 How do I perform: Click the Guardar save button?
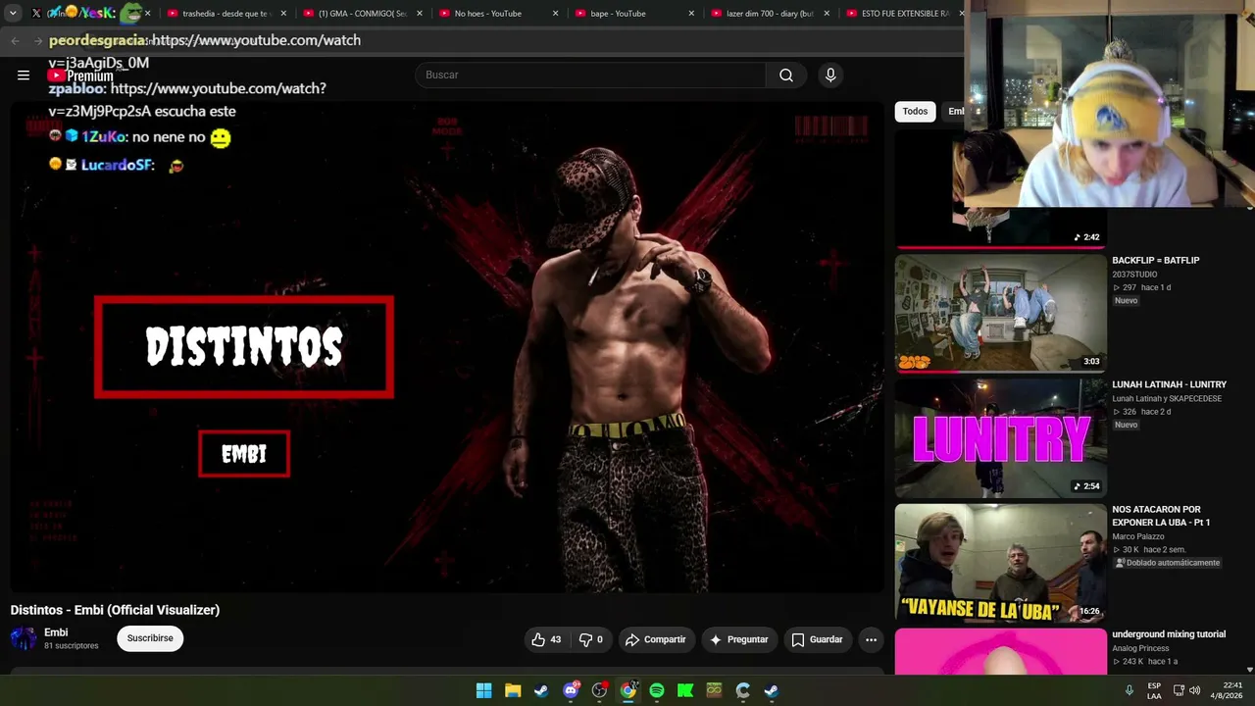click(817, 639)
